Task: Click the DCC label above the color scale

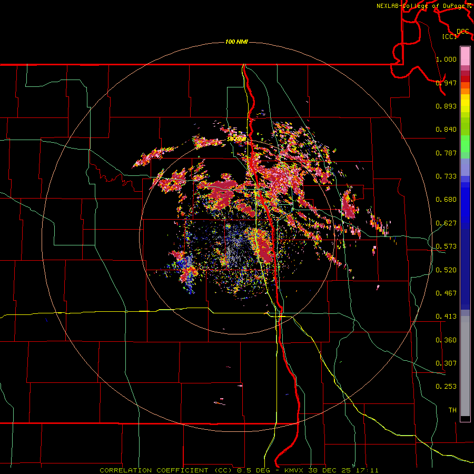Action: [462, 32]
